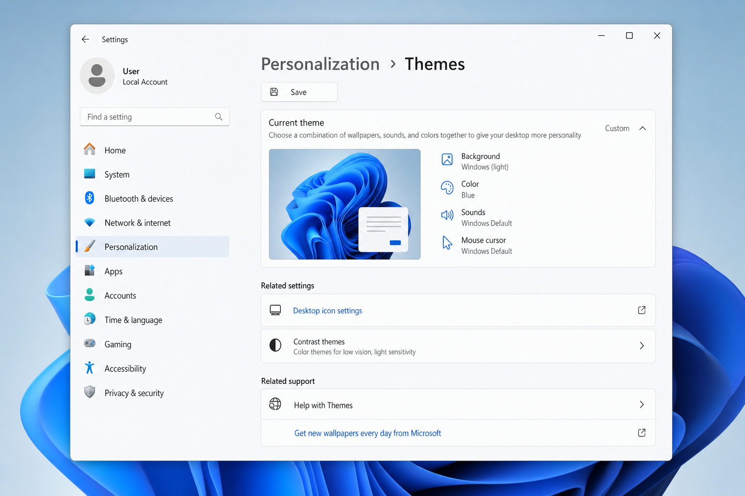745x496 pixels.
Task: Open Desktop icon settings link
Action: coord(327,310)
